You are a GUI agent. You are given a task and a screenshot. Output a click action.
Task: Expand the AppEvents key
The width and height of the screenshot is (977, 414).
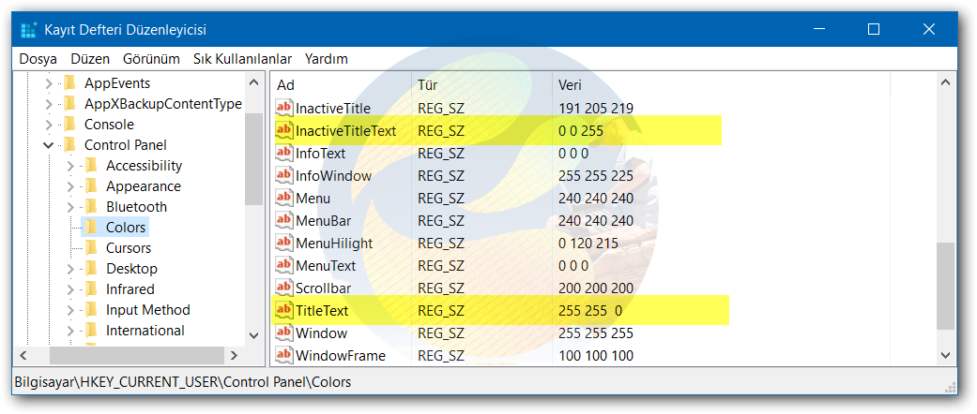click(49, 83)
